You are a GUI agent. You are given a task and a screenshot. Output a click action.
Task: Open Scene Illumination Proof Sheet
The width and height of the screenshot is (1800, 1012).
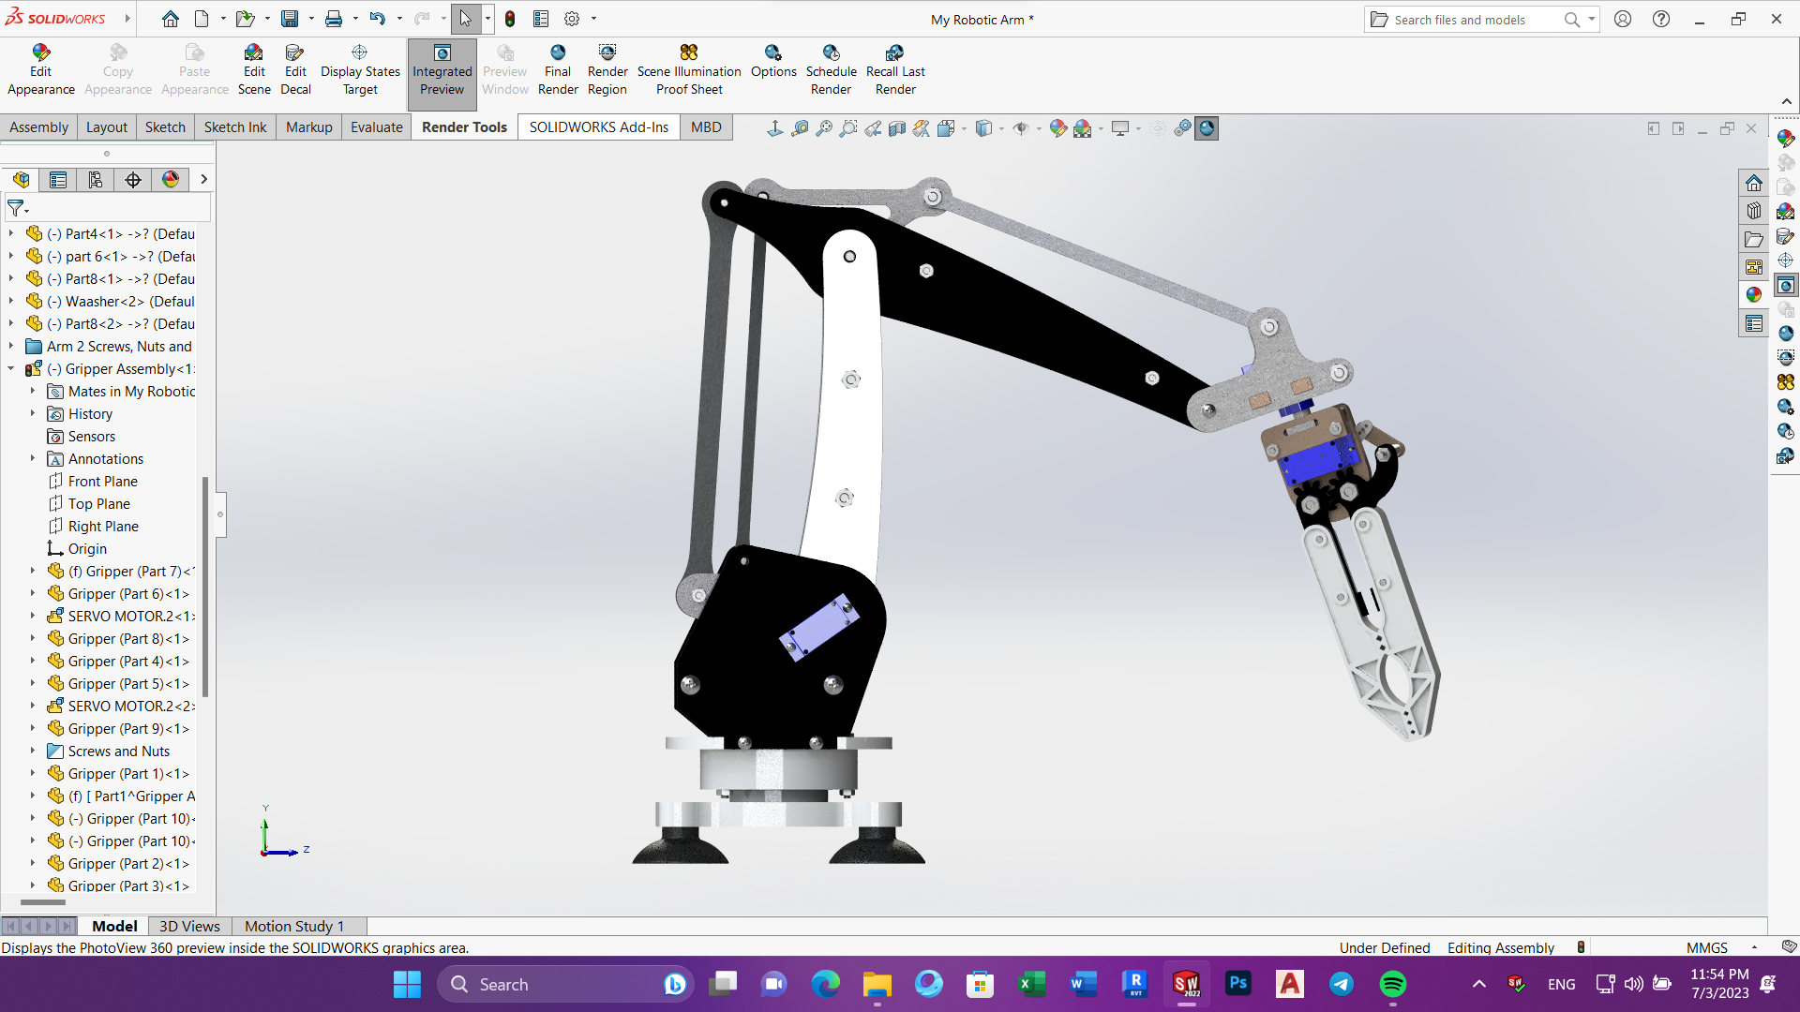tap(689, 70)
